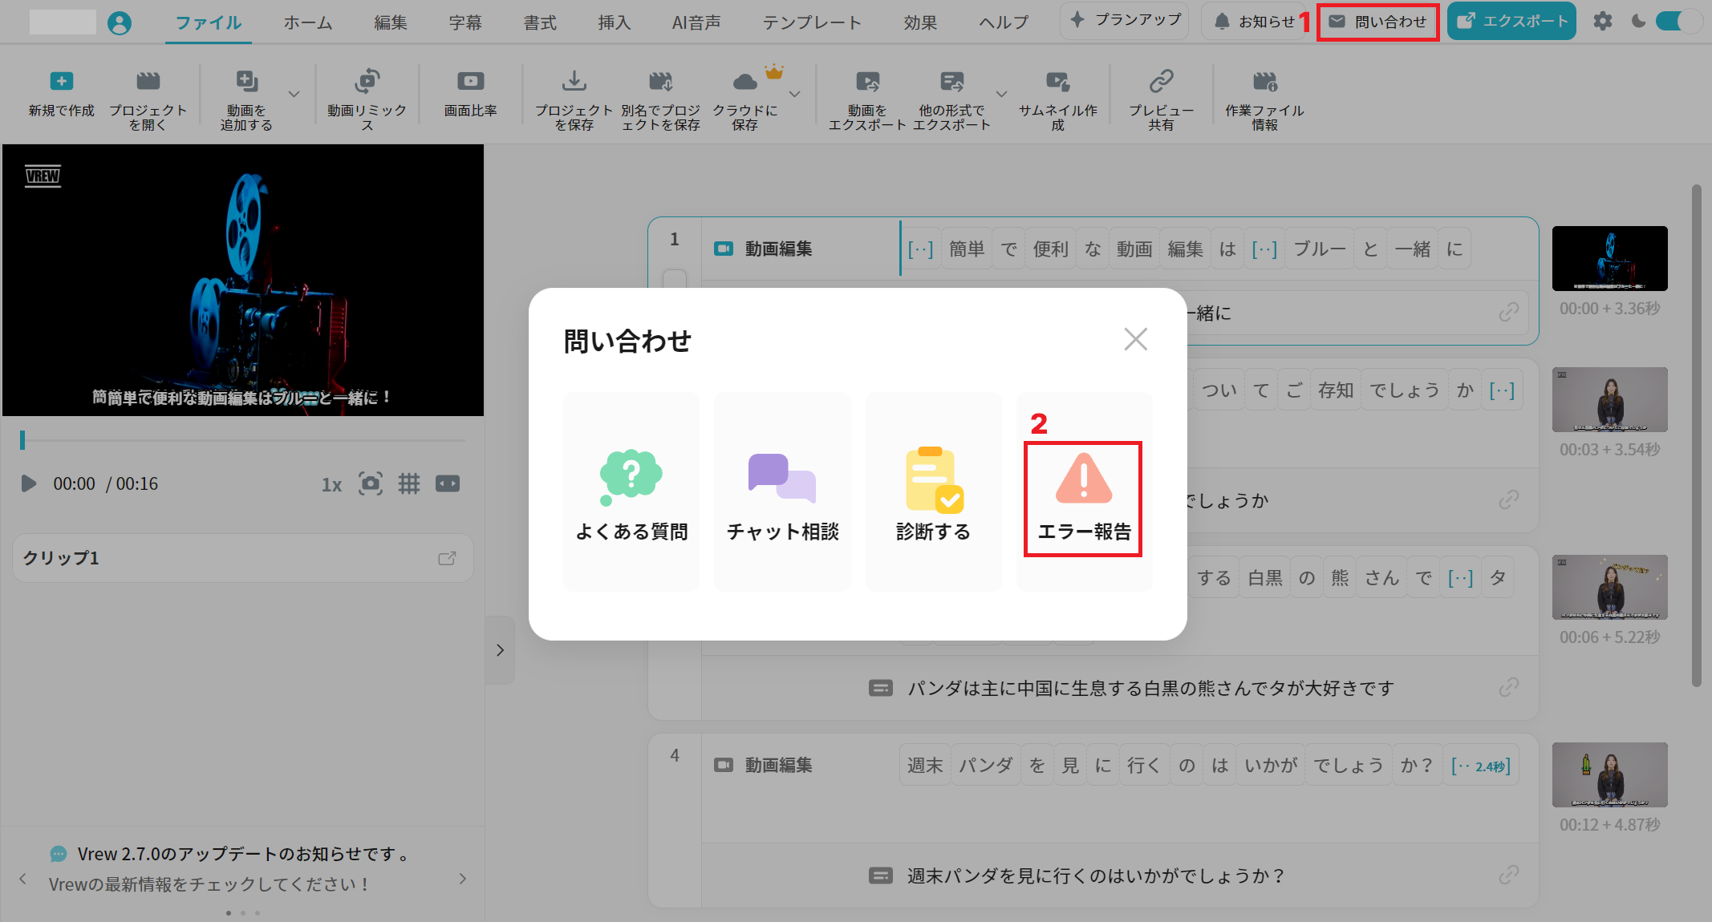Open 動画リミックス tool
The width and height of the screenshot is (1712, 922).
(367, 81)
